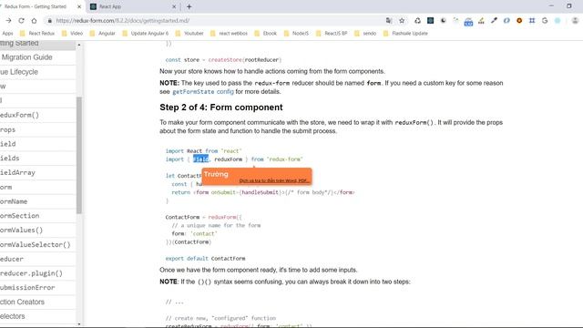Open the reducer.plugin() sidebar entry
Viewport: 583px width, 328px height.
click(38, 273)
